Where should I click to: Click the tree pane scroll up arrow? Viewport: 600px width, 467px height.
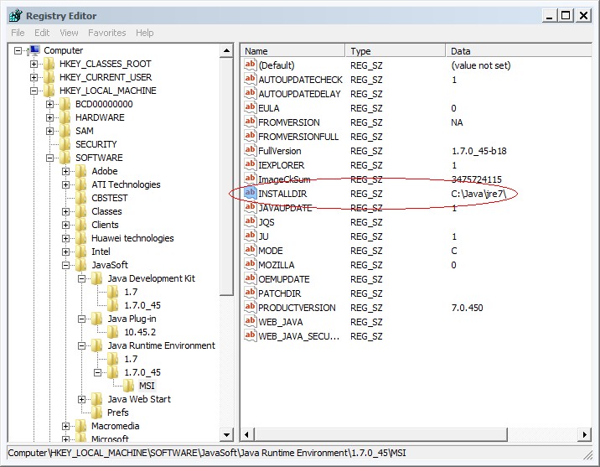click(226, 50)
